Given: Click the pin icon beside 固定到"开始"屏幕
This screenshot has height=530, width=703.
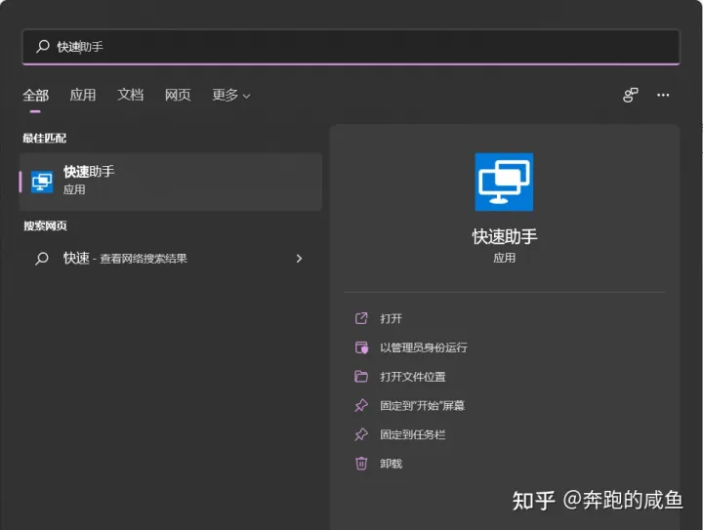Looking at the screenshot, I should pos(361,405).
